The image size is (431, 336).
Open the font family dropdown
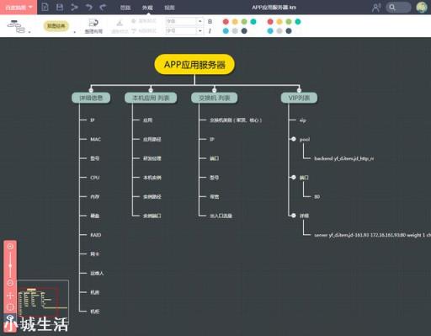(184, 21)
